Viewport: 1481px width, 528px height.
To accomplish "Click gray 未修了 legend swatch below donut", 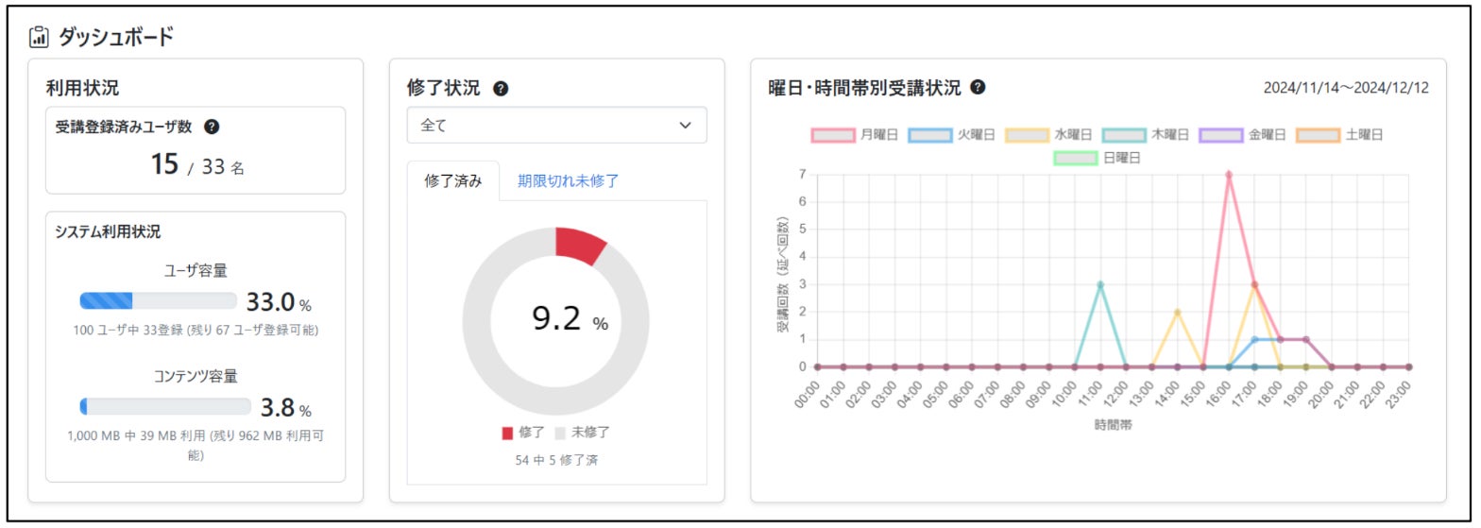I will [559, 433].
